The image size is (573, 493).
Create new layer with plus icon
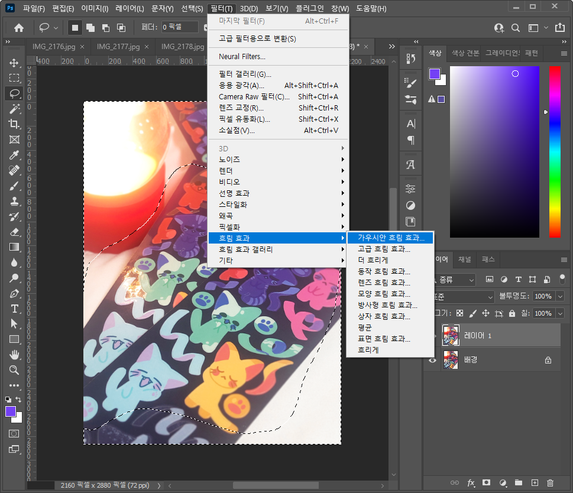pyautogui.click(x=535, y=483)
